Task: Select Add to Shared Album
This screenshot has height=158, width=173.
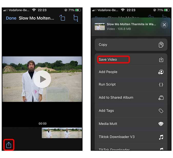Action: tap(131, 97)
